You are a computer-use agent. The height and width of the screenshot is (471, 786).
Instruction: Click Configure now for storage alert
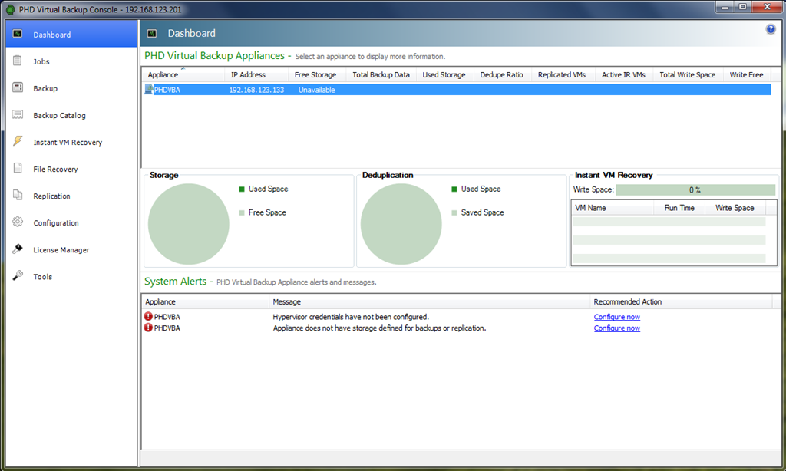tap(616, 328)
